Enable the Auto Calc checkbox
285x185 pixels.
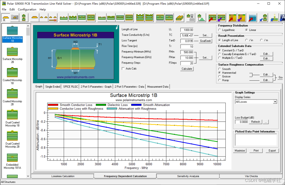pos(123,69)
